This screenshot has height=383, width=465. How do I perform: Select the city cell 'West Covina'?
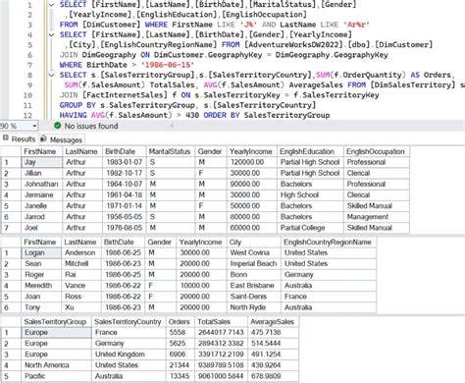coord(254,253)
